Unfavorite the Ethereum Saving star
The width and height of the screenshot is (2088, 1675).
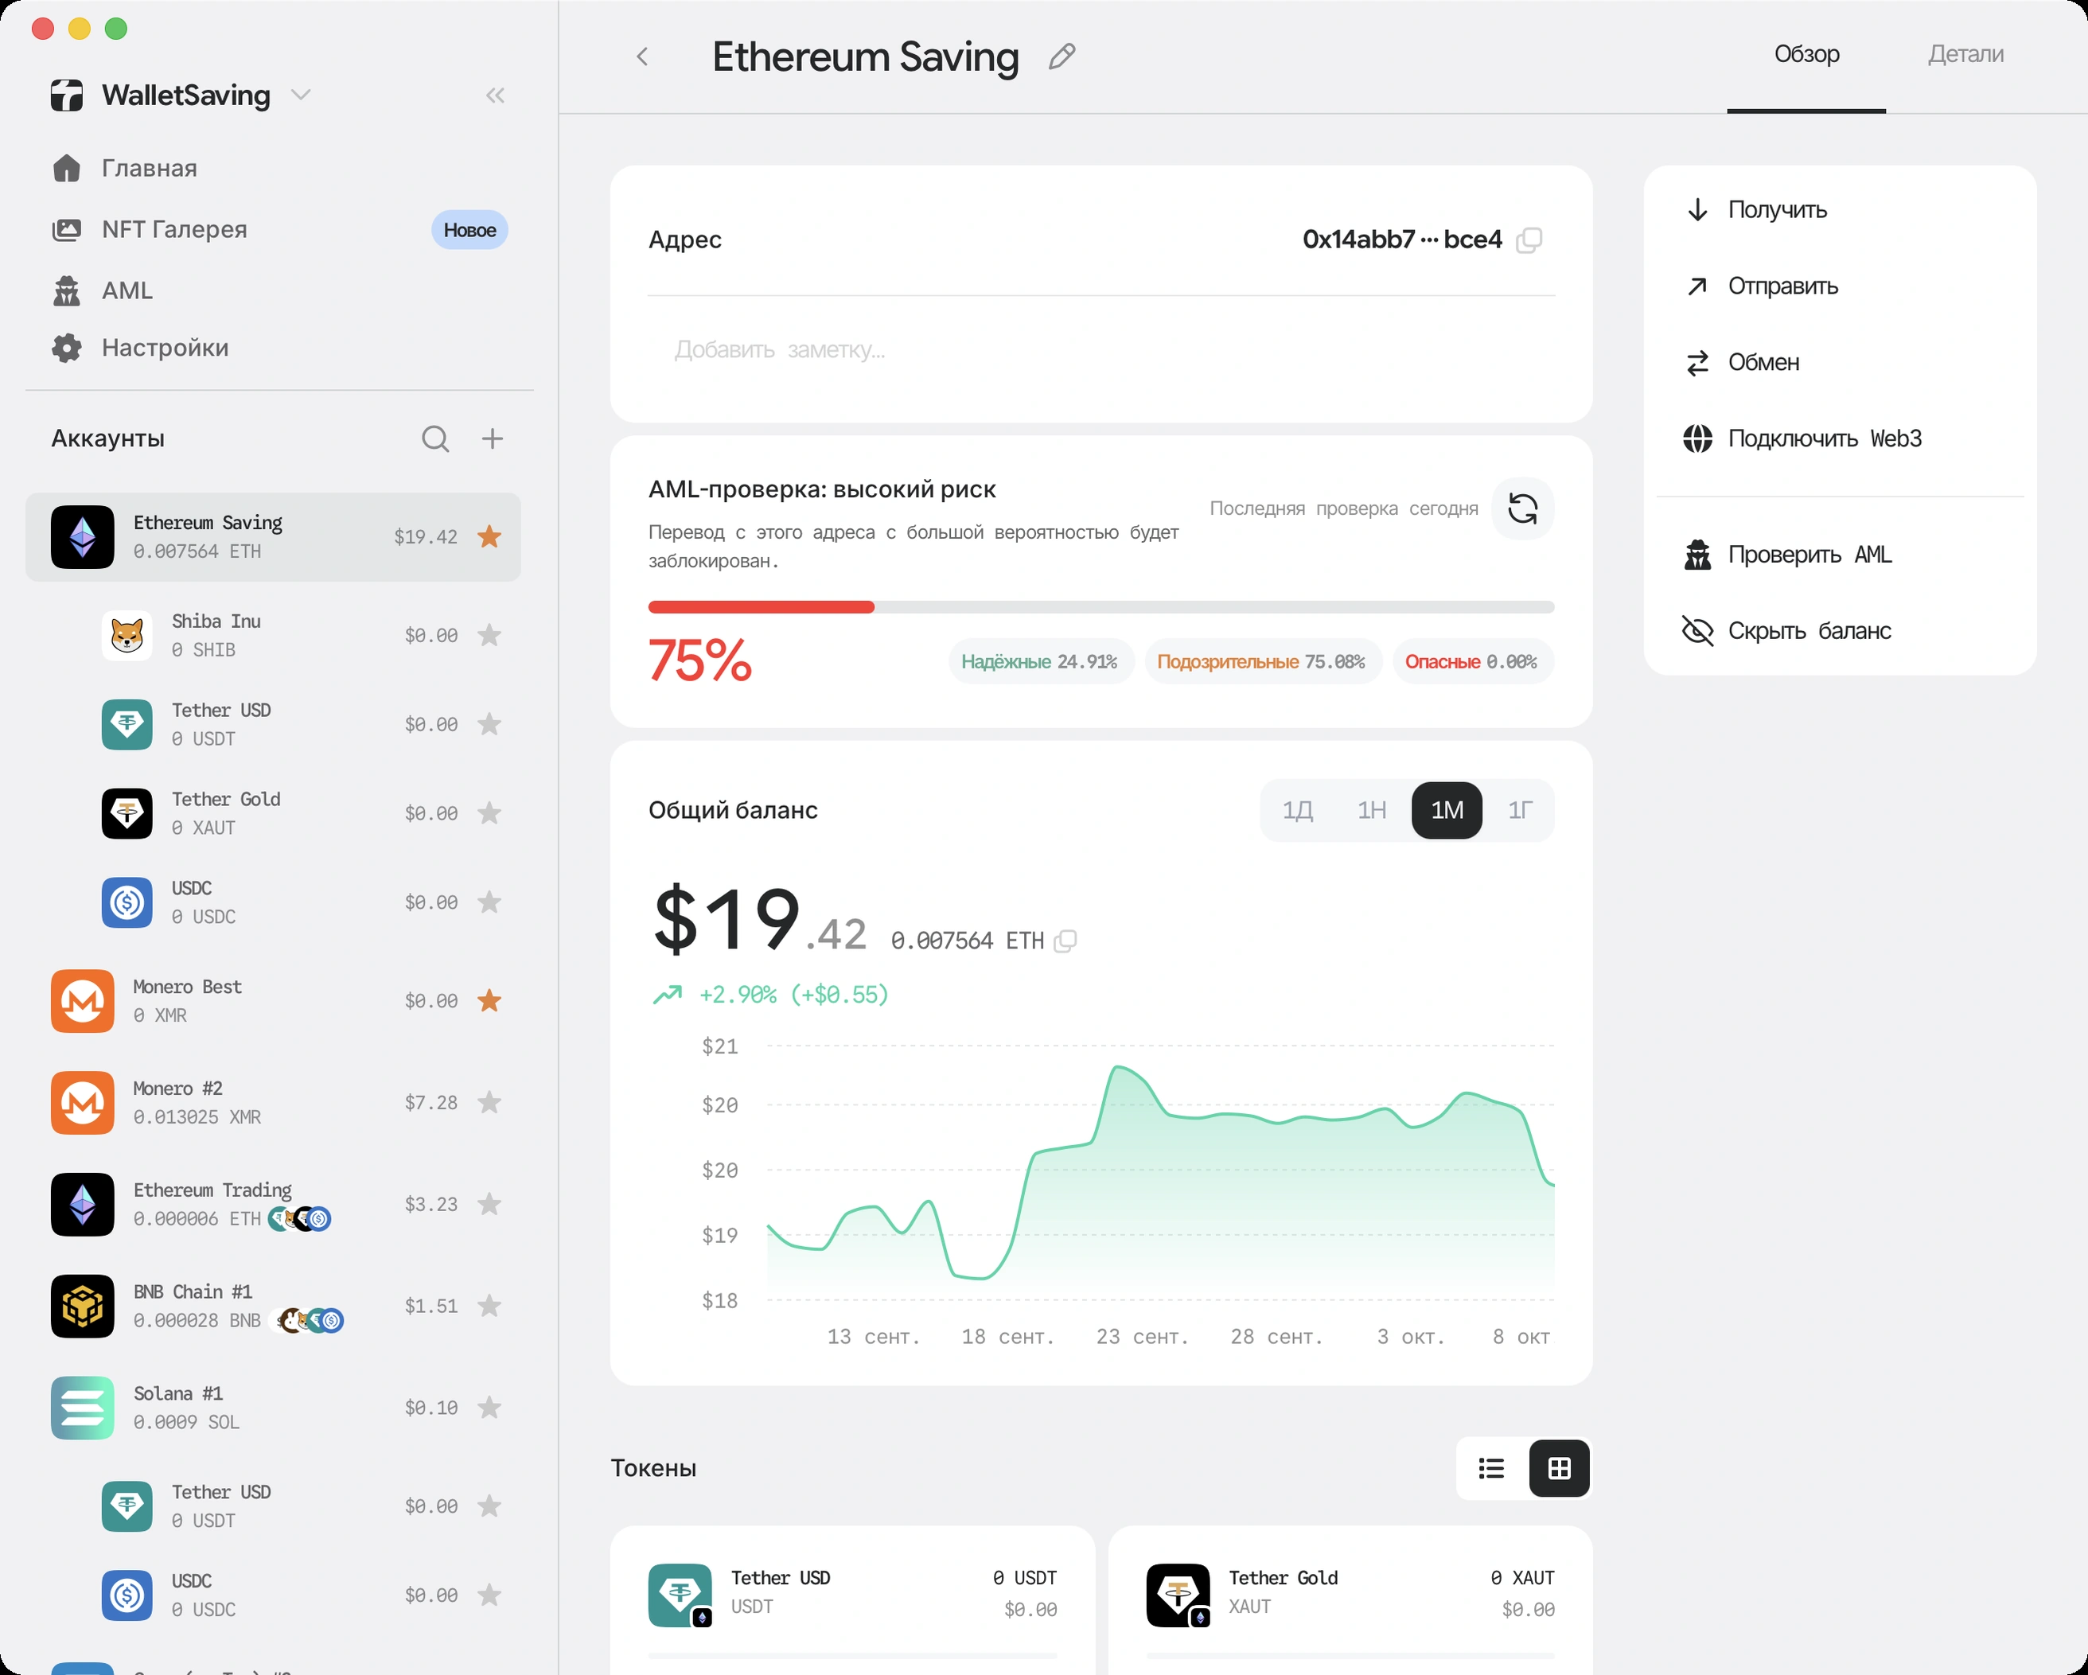tap(489, 536)
